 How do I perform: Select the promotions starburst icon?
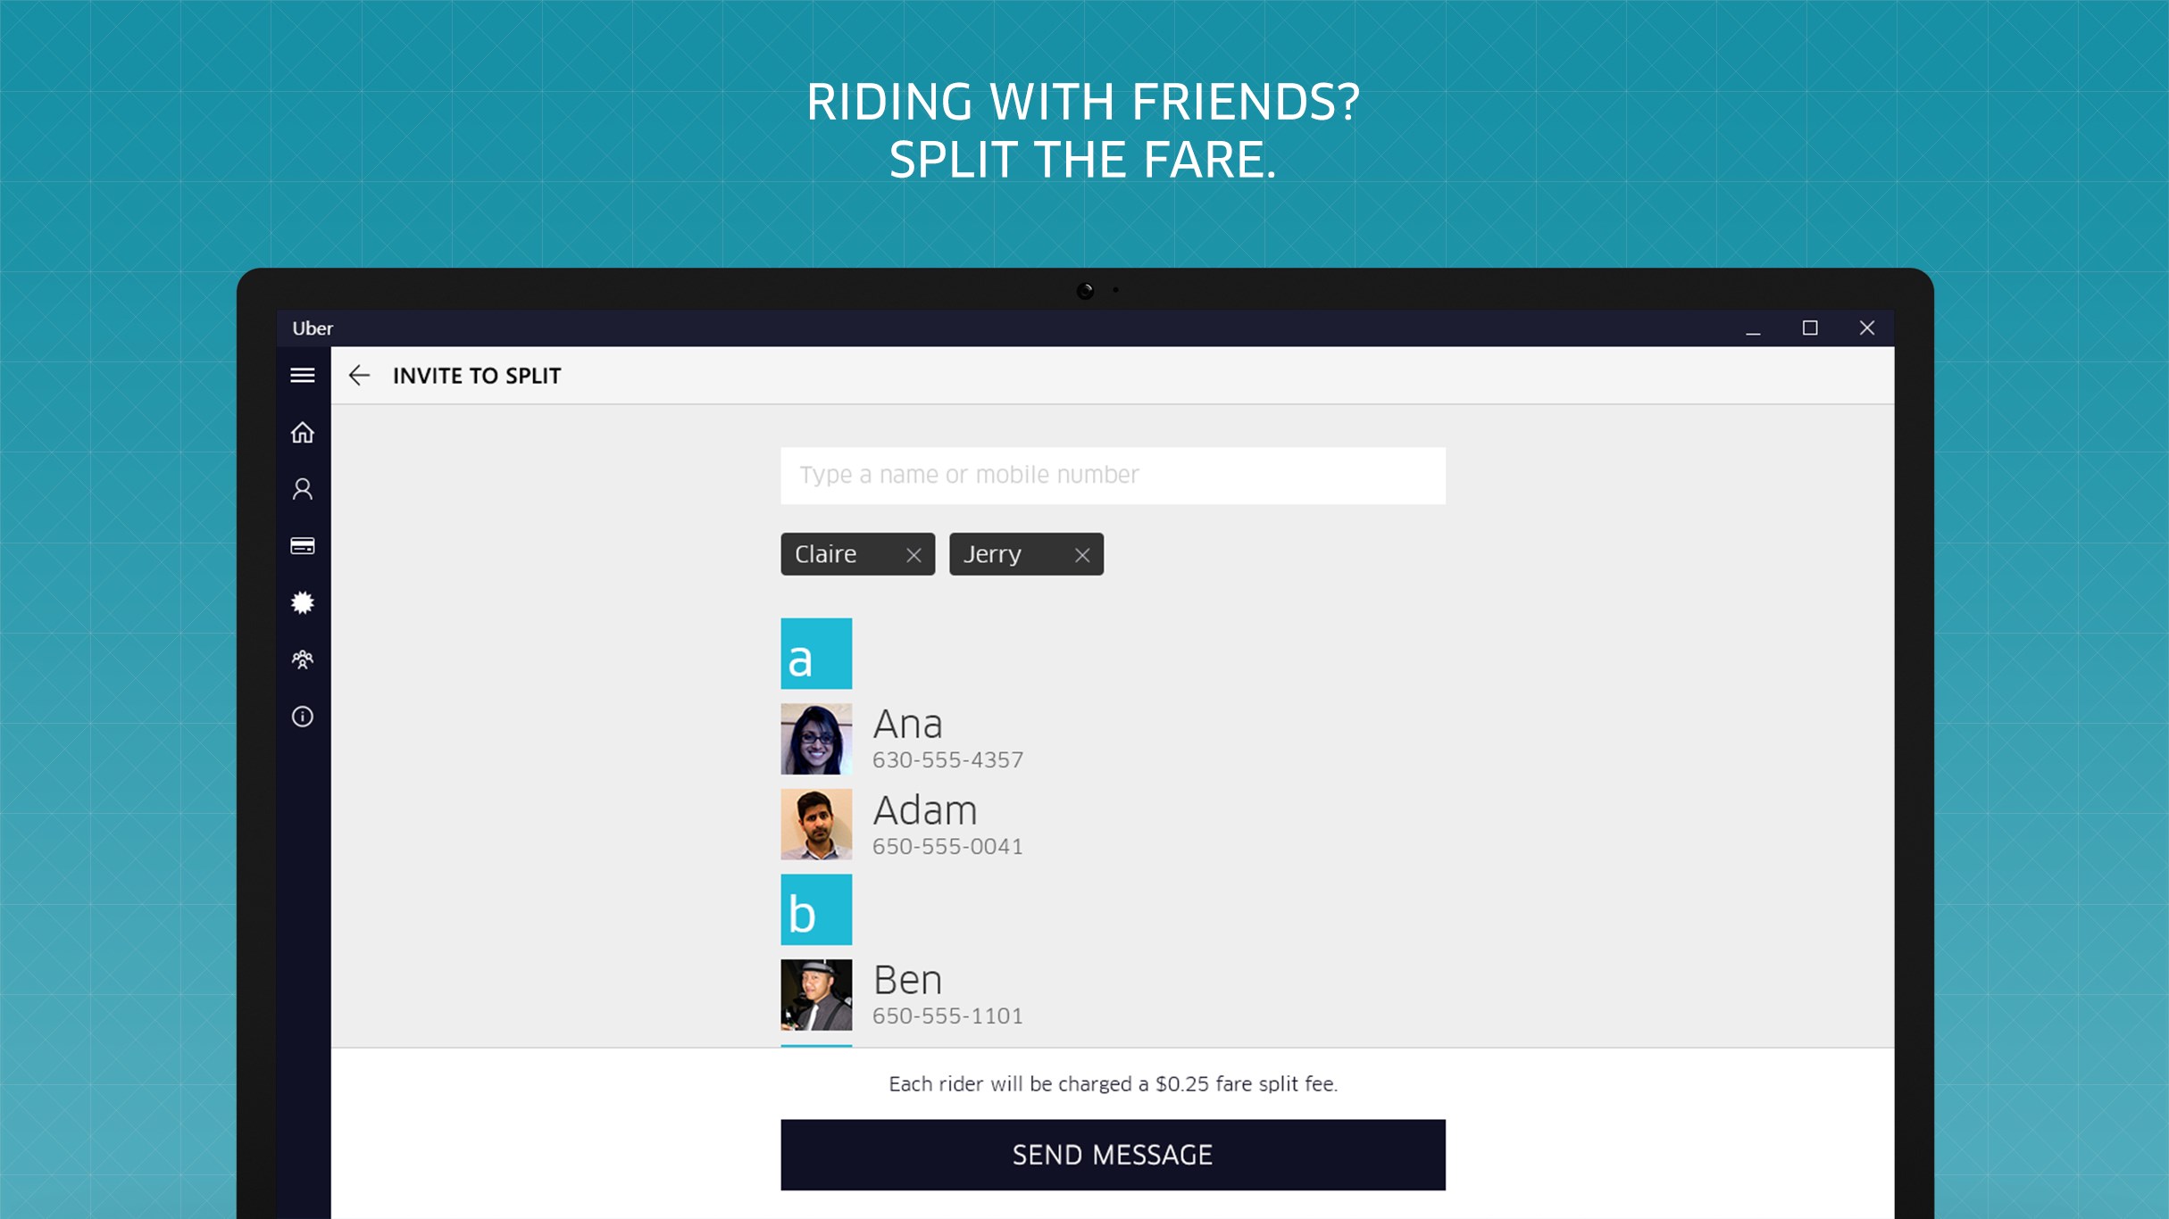coord(303,602)
